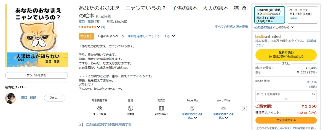Click the kindleunlimited logo in buy box
The height and width of the screenshot is (130, 331).
click(268, 36)
